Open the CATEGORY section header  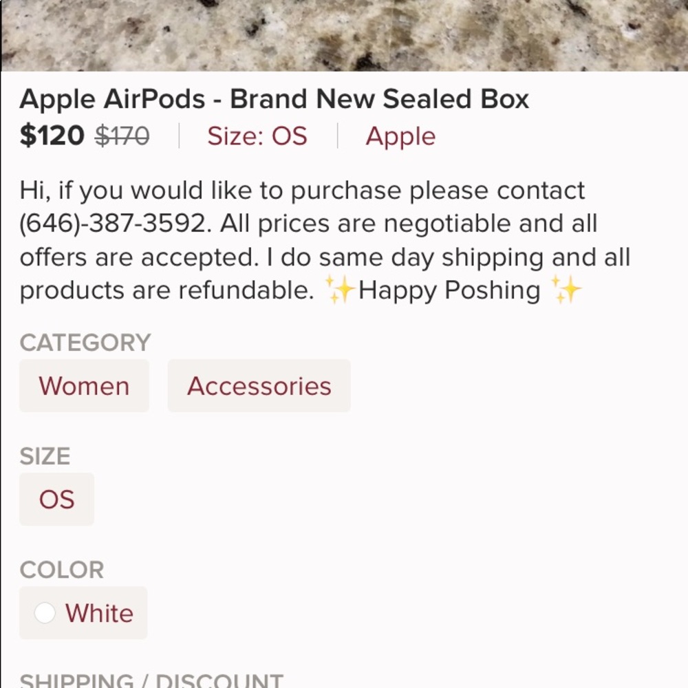point(85,342)
